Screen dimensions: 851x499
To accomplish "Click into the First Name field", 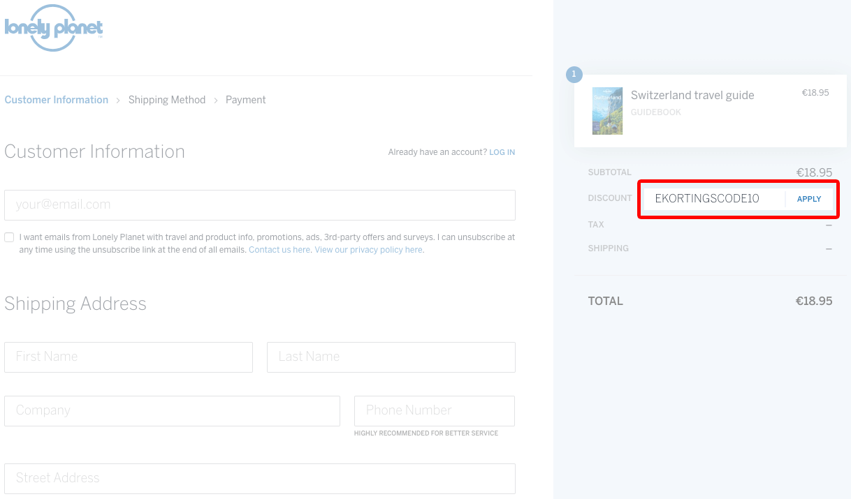I will click(x=129, y=357).
